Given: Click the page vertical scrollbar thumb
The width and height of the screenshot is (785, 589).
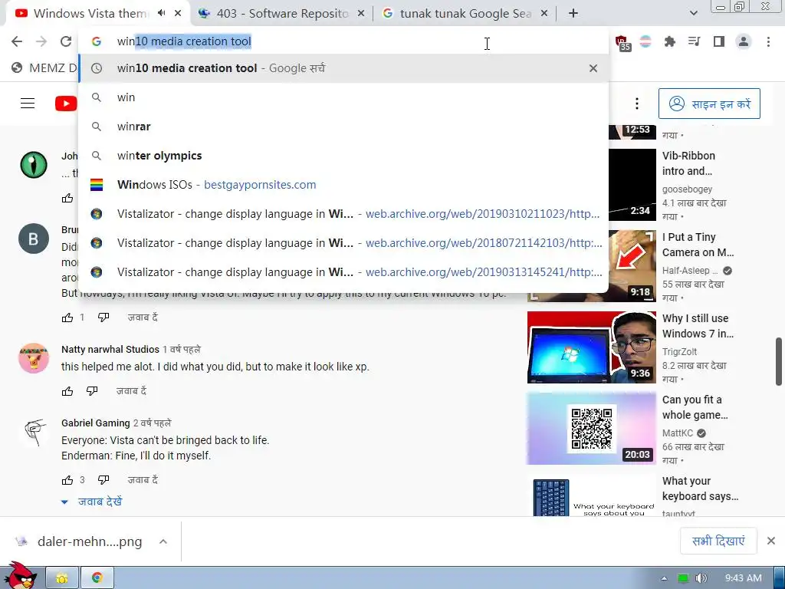Looking at the screenshot, I should coord(779,362).
